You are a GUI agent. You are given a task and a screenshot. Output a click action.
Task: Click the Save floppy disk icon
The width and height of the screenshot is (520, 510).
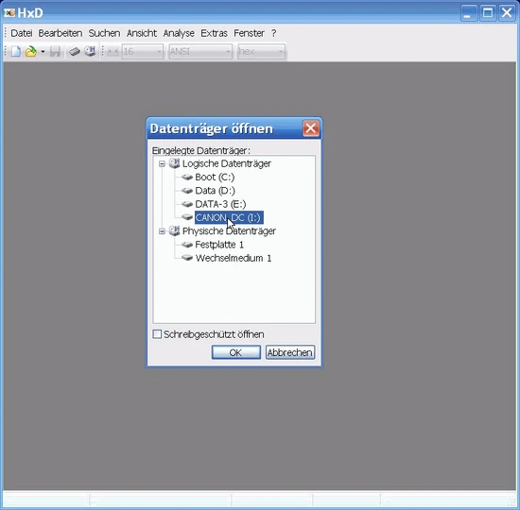pos(55,52)
